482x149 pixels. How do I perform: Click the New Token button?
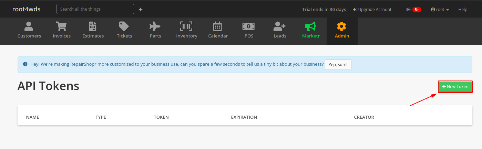(455, 87)
